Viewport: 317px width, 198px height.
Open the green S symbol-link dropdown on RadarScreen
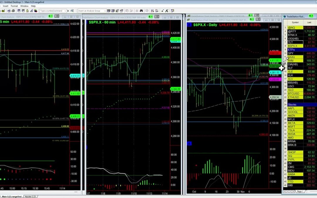[x=311, y=16]
